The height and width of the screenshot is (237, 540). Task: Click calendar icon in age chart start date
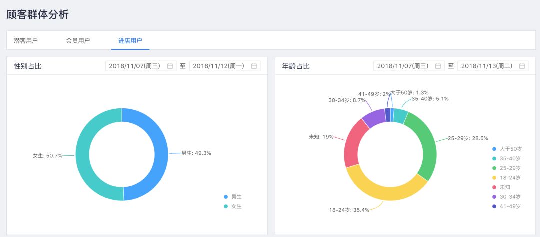coord(438,66)
